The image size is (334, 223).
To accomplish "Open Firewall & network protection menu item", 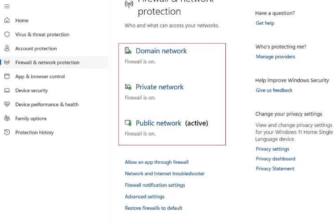I will click(x=47, y=62).
